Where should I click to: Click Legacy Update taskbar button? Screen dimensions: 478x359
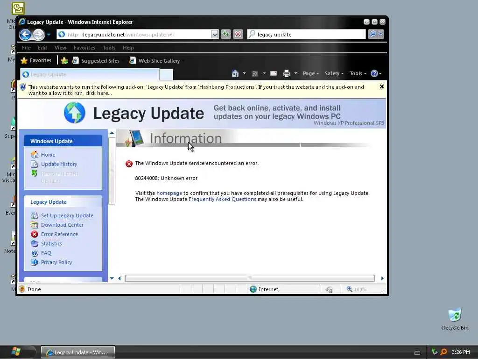click(x=78, y=352)
